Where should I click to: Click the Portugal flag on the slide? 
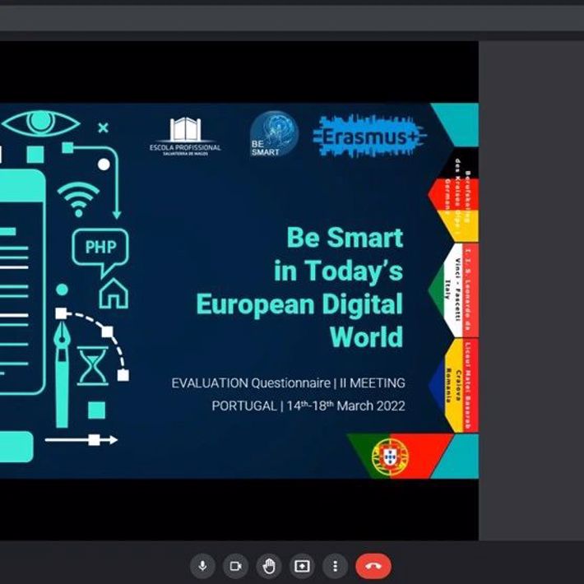click(x=390, y=456)
